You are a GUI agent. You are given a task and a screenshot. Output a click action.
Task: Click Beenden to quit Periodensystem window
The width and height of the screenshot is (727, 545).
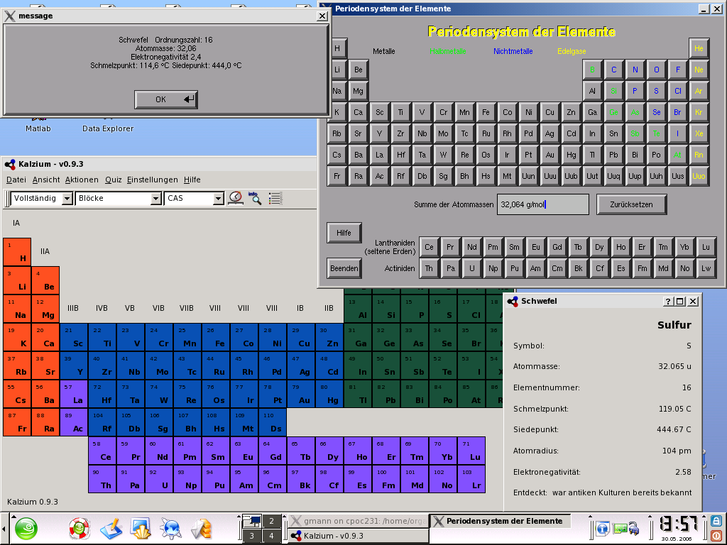[344, 268]
